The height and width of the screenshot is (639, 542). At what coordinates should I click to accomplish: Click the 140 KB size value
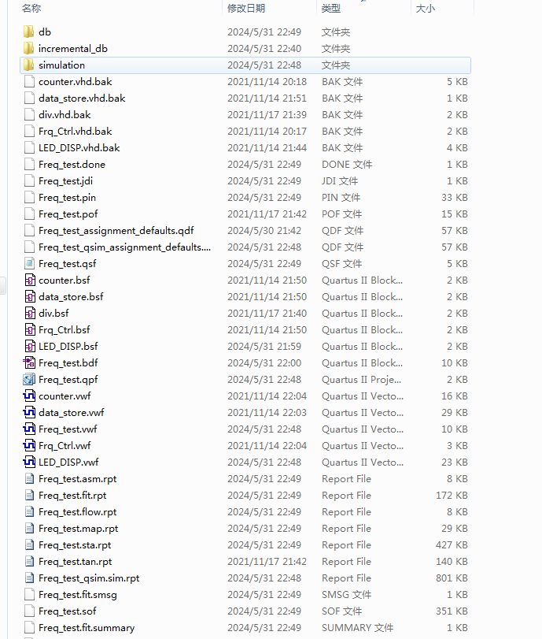coord(452,562)
